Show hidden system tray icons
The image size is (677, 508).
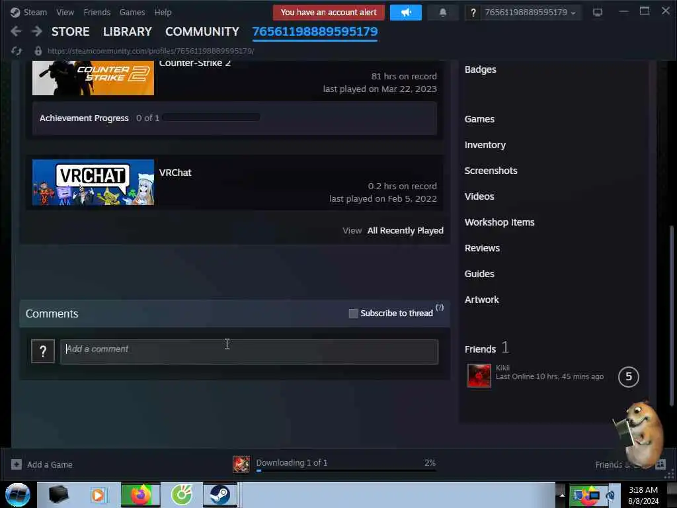pyautogui.click(x=561, y=494)
